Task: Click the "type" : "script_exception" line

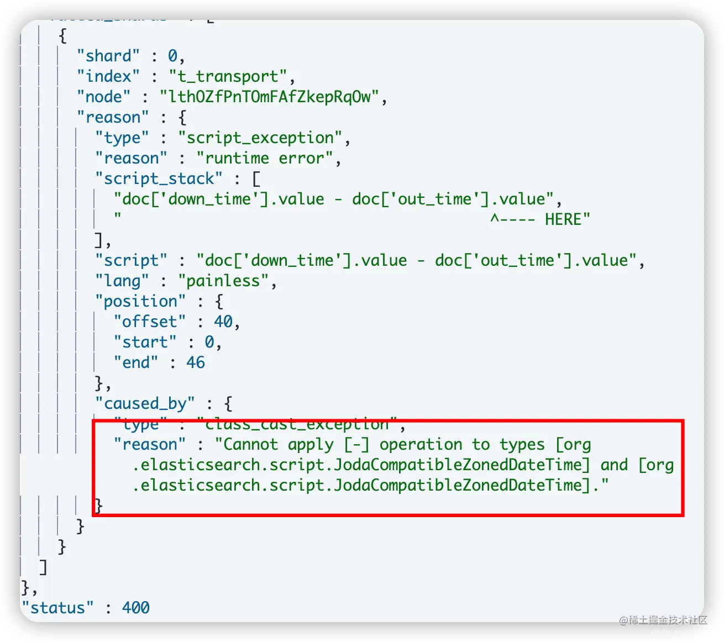Action: (223, 138)
